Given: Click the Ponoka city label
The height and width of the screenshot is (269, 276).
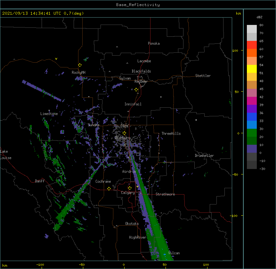Looking at the screenshot, I should click(x=154, y=43).
